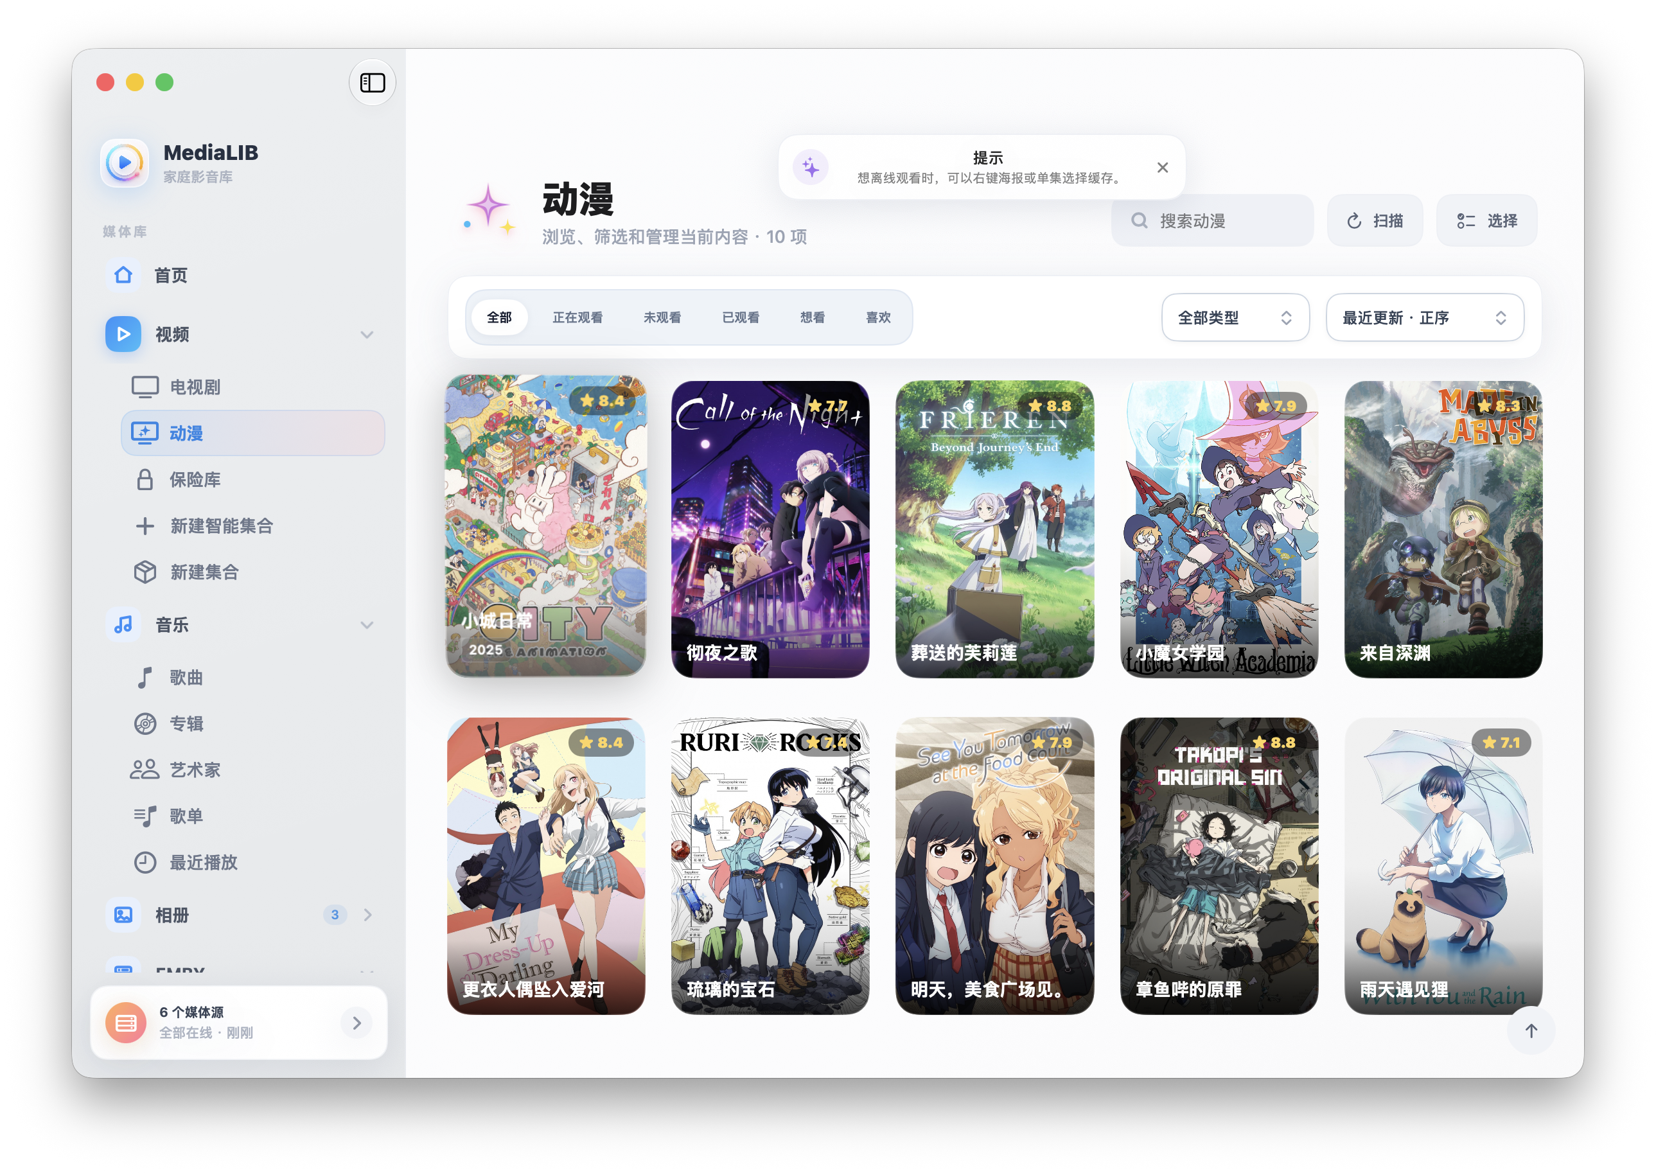
Task: Click the 选择 select button
Action: (x=1486, y=220)
